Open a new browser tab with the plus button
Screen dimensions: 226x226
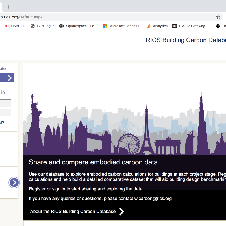tap(8, 7)
